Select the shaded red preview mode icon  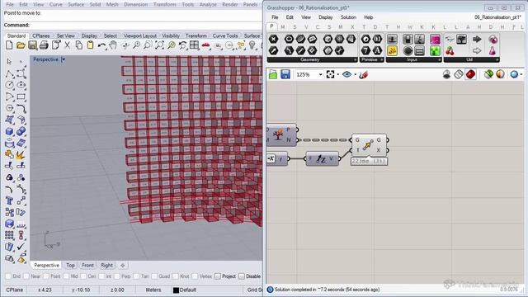click(471, 74)
